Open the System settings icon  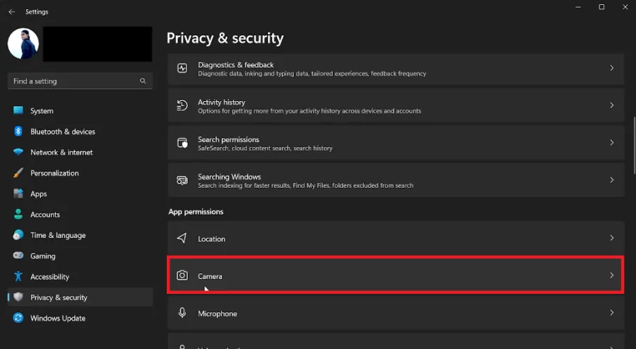click(18, 110)
